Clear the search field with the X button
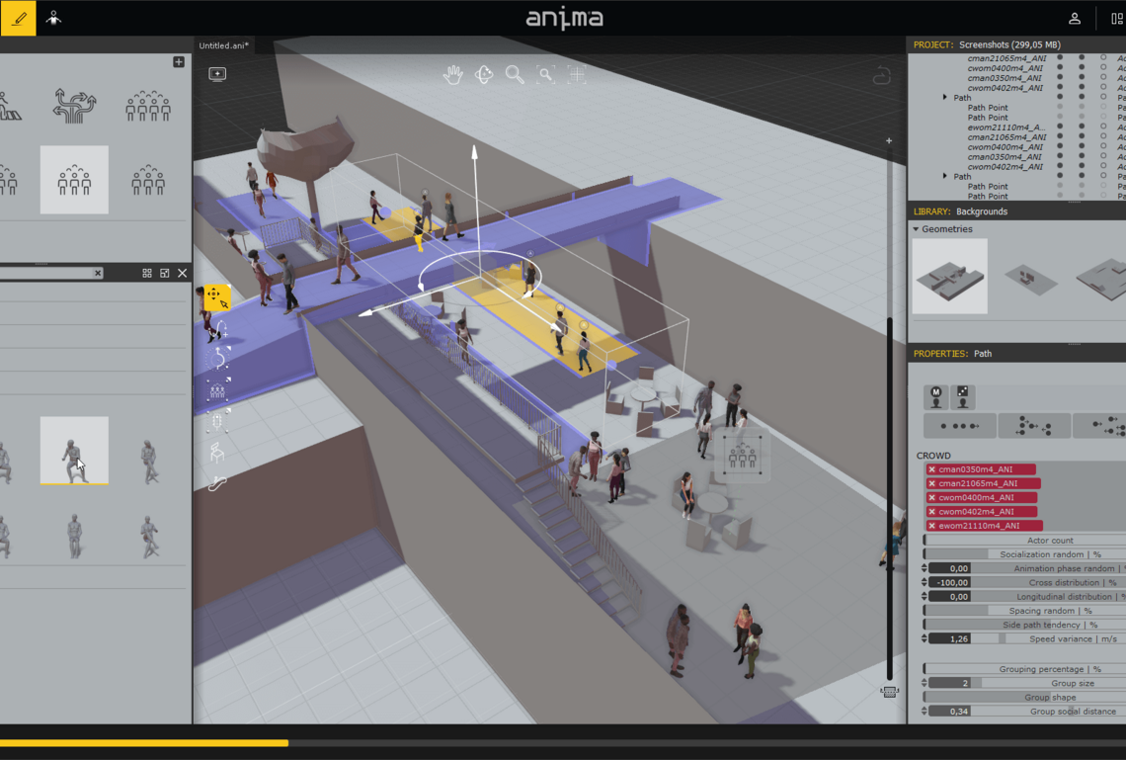This screenshot has width=1126, height=760. (100, 273)
